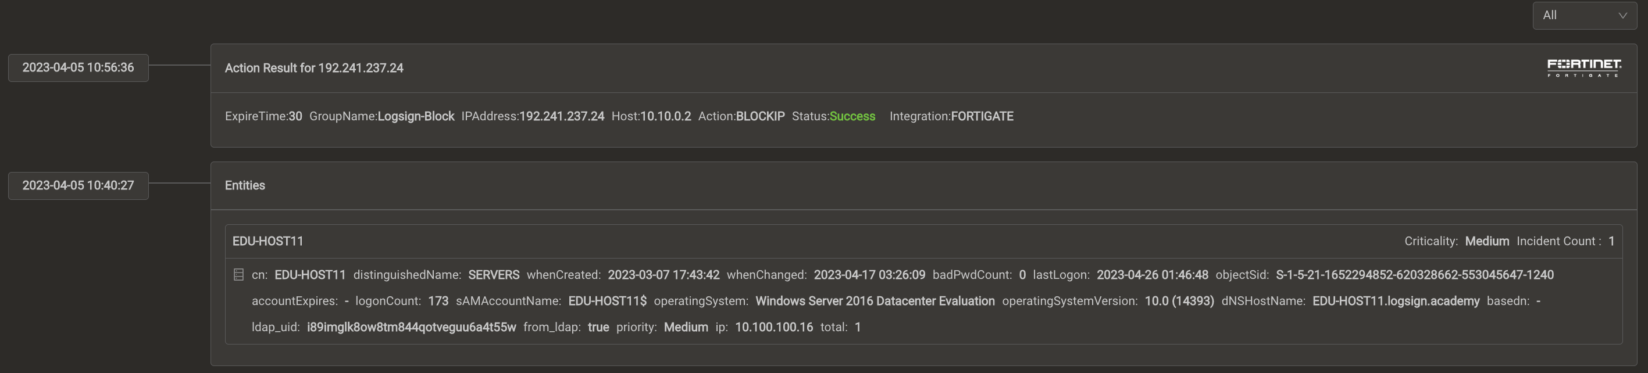Click the Action Result for 192.241.237.24 header
Viewport: 1648px width, 373px height.
click(313, 69)
